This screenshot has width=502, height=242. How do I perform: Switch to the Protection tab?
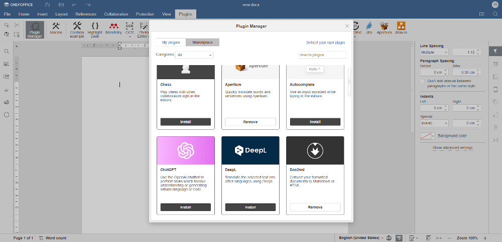point(145,14)
